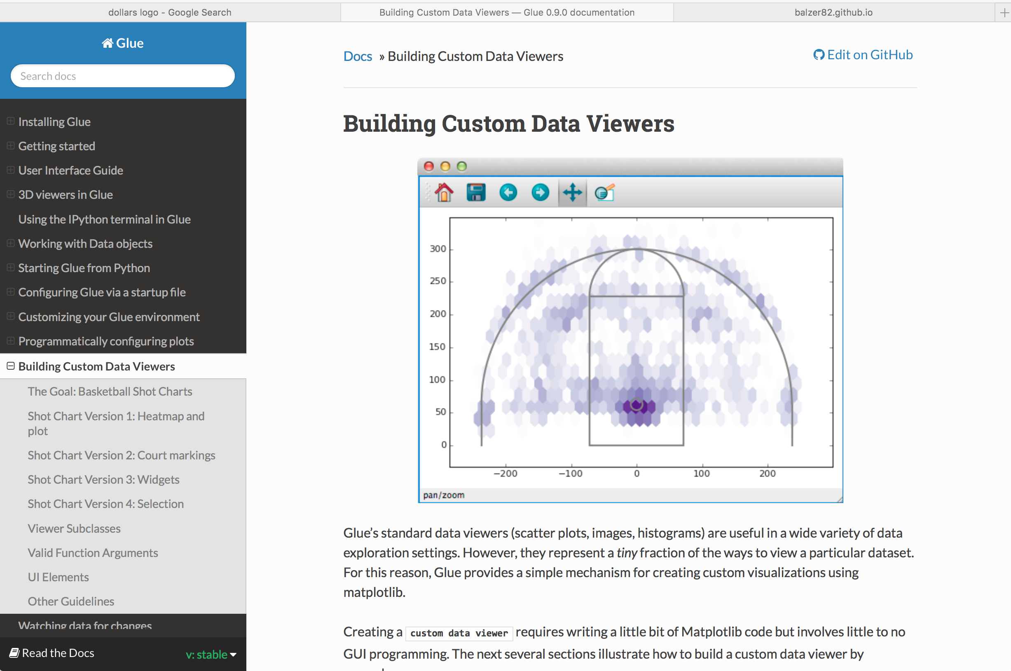Viewport: 1011px width, 671px height.
Task: Switch to the balzer82.github.io tab
Action: pyautogui.click(x=833, y=12)
